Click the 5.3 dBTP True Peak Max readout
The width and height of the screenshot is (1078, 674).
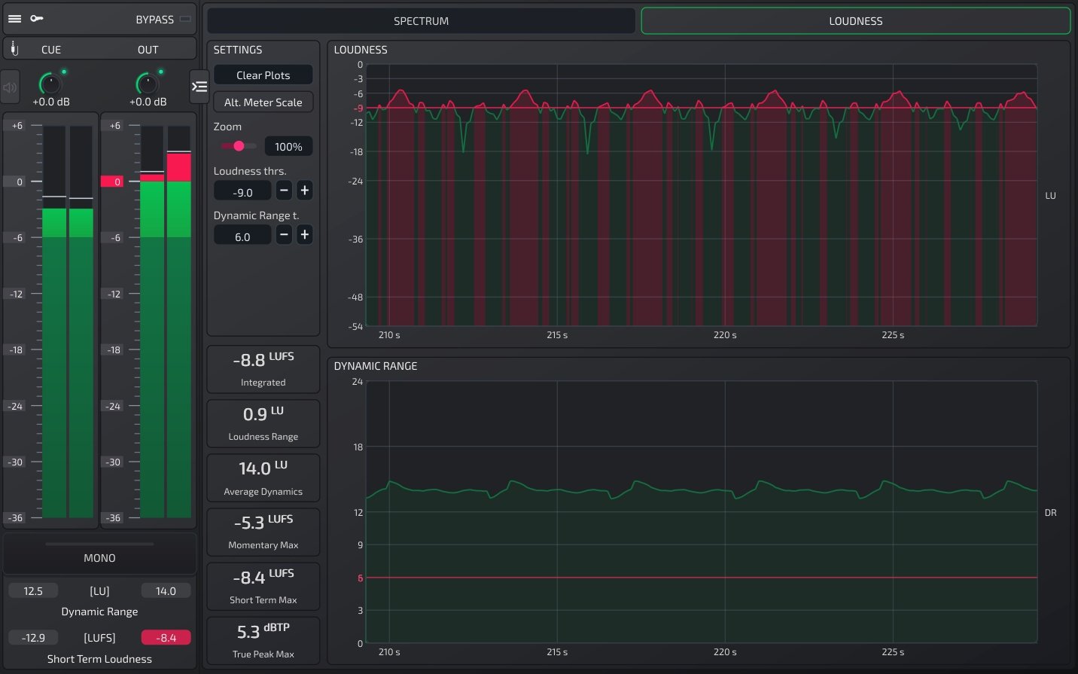click(x=263, y=640)
